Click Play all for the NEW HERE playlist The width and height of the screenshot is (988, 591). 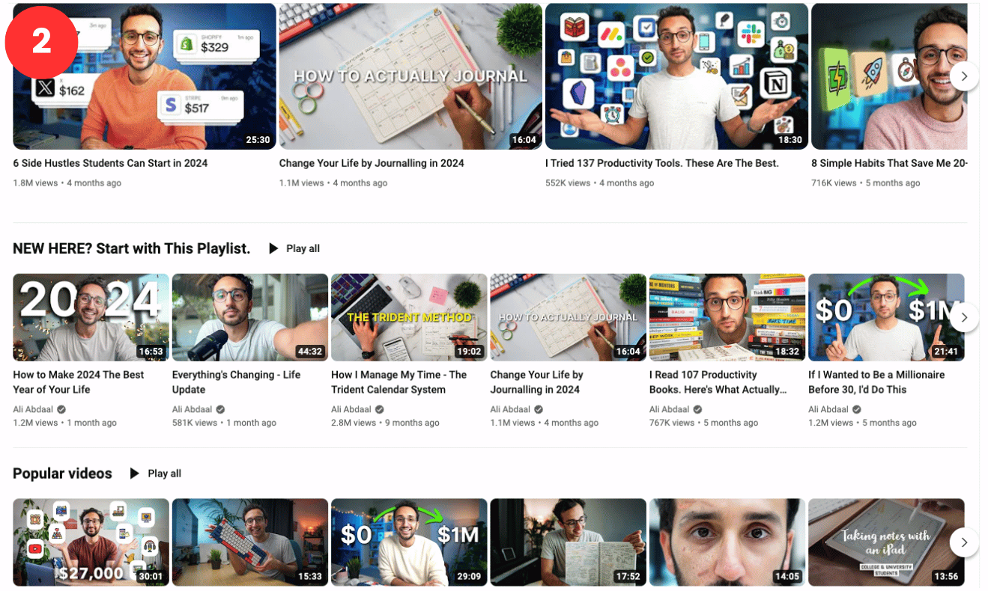pyautogui.click(x=303, y=248)
